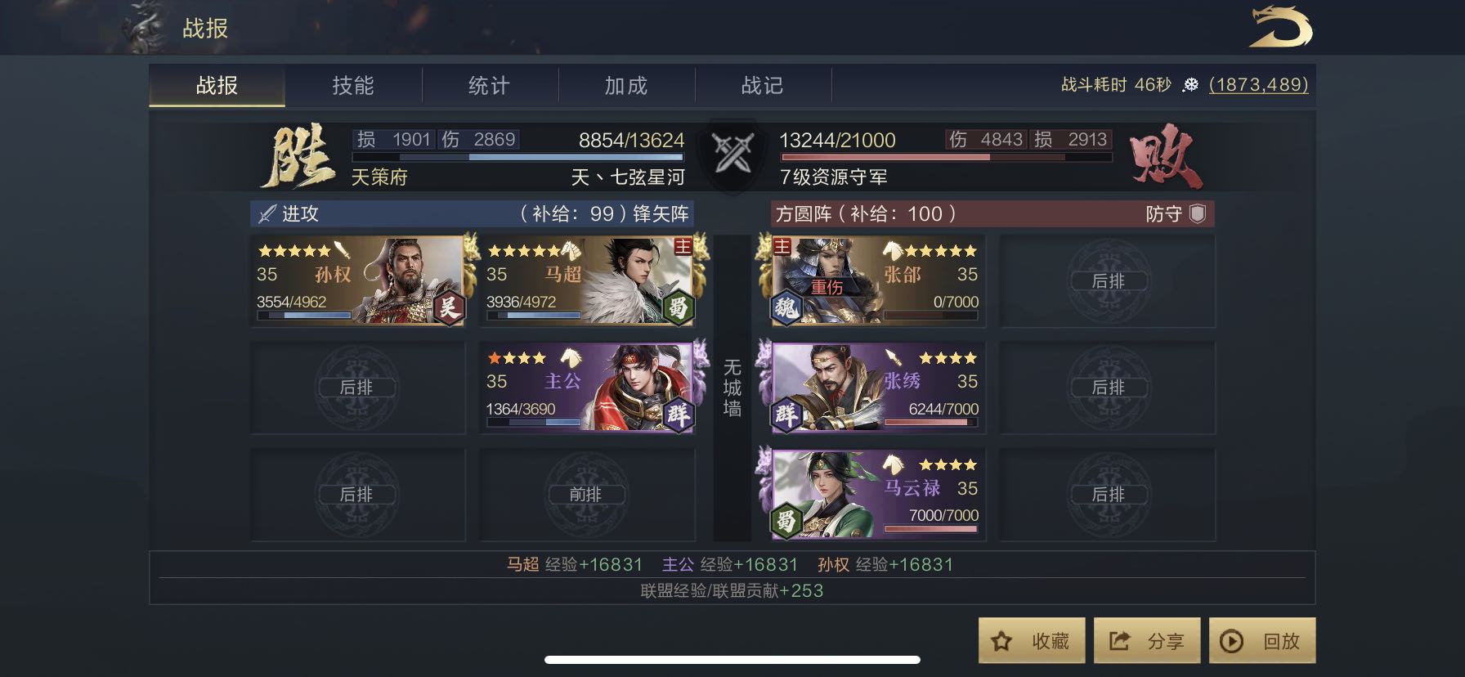Click the 马云禄 defender card
The height and width of the screenshot is (677, 1465).
pyautogui.click(x=878, y=495)
